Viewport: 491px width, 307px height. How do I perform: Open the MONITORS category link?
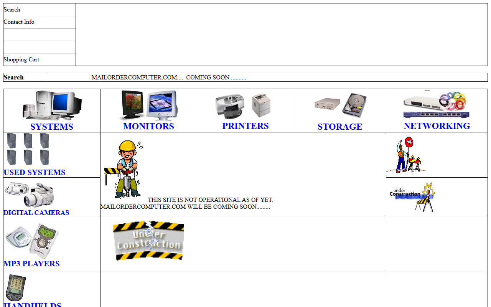149,126
